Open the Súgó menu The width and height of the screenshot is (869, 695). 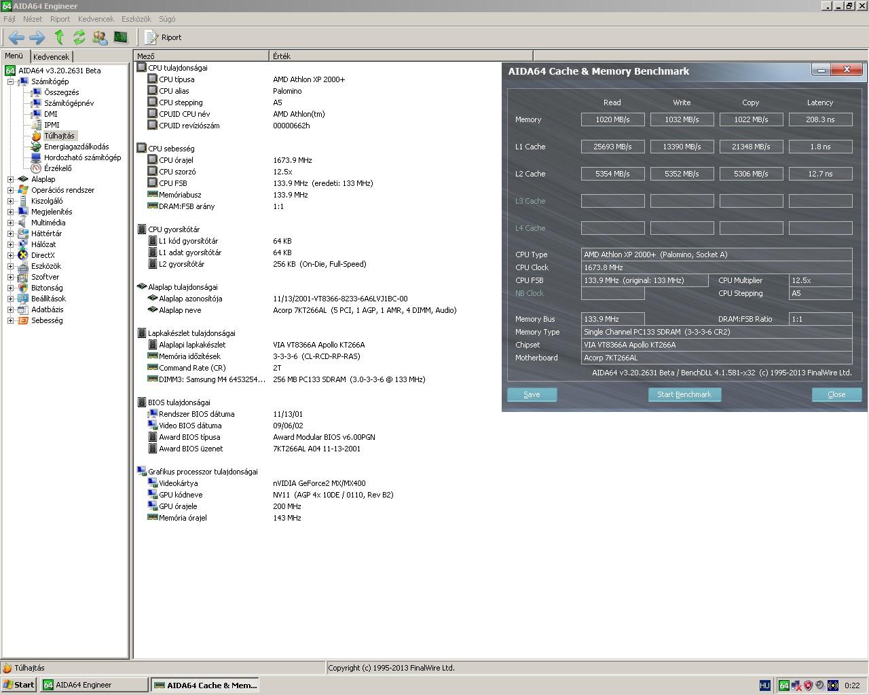coord(167,19)
